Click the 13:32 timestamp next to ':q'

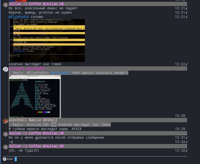(x=181, y=142)
